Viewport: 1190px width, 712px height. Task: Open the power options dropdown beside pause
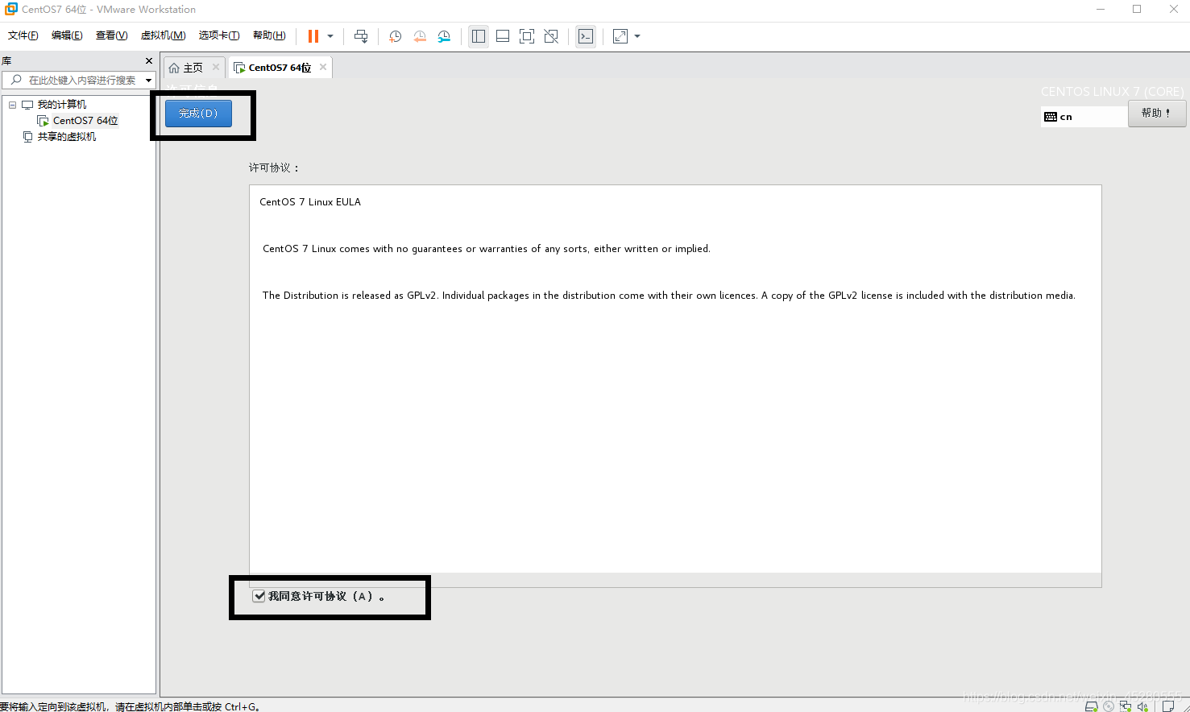click(330, 36)
